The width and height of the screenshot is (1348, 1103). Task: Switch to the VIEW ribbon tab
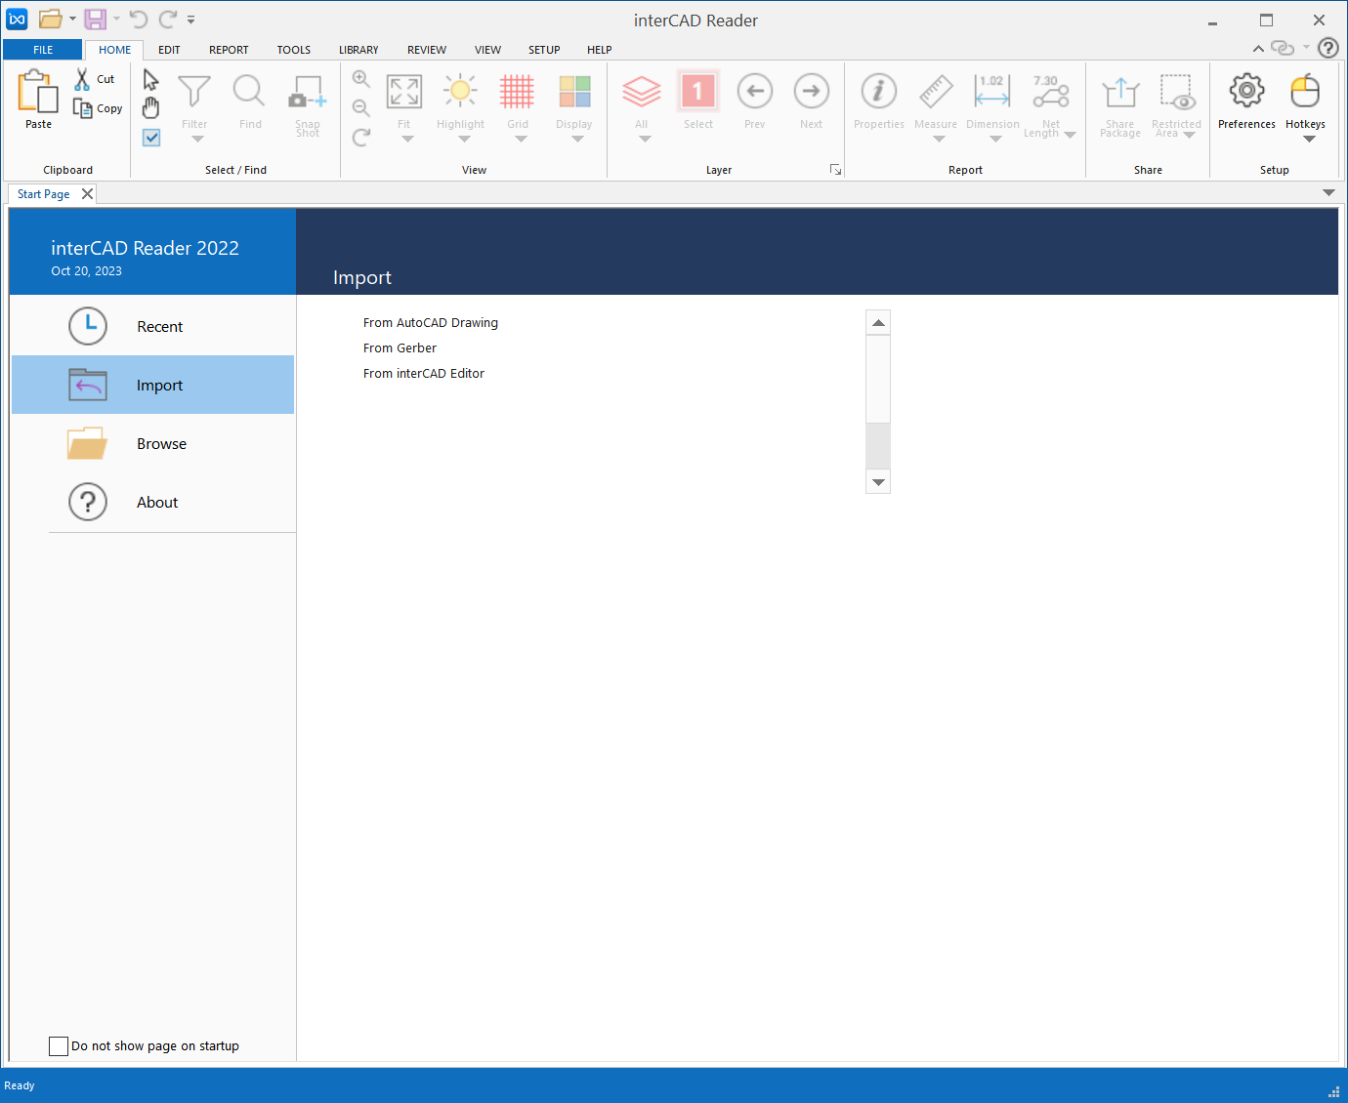(487, 50)
